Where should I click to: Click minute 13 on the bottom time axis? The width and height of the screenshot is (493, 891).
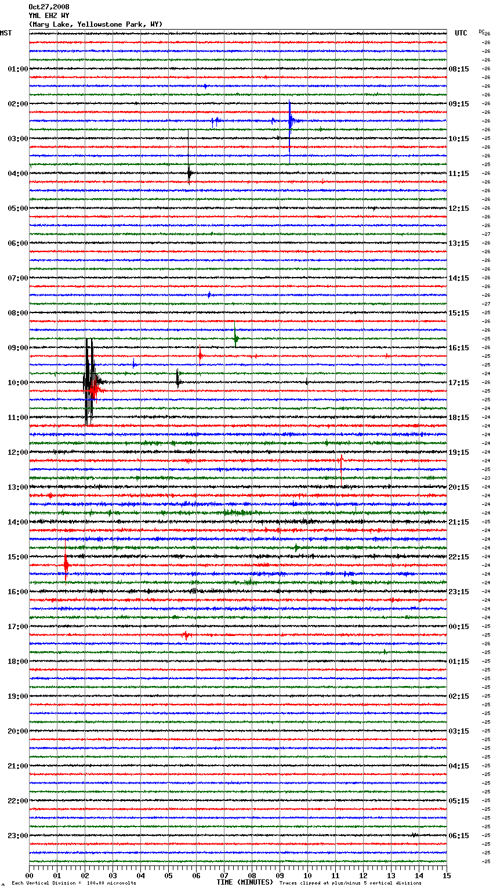point(391,875)
